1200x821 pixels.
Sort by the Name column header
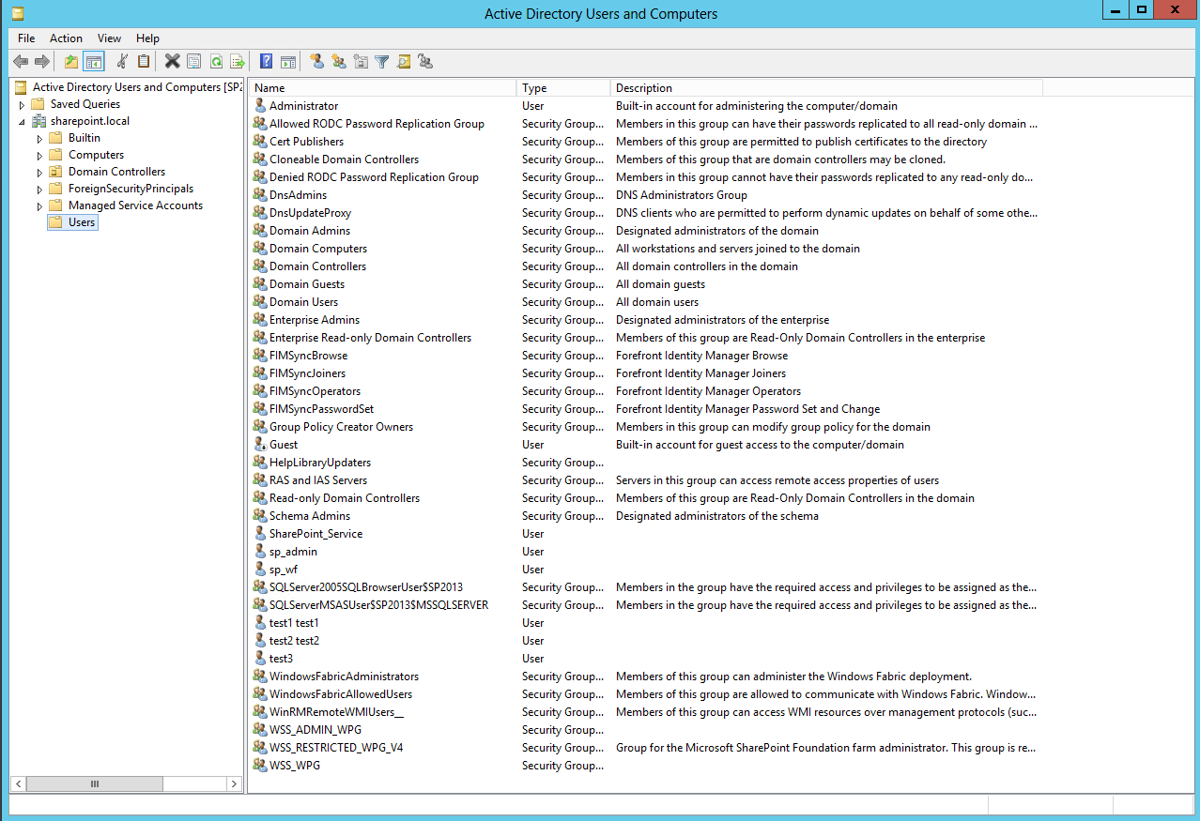(383, 88)
